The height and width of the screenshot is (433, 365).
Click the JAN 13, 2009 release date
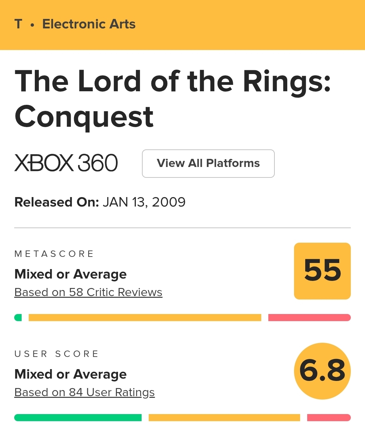[144, 202]
